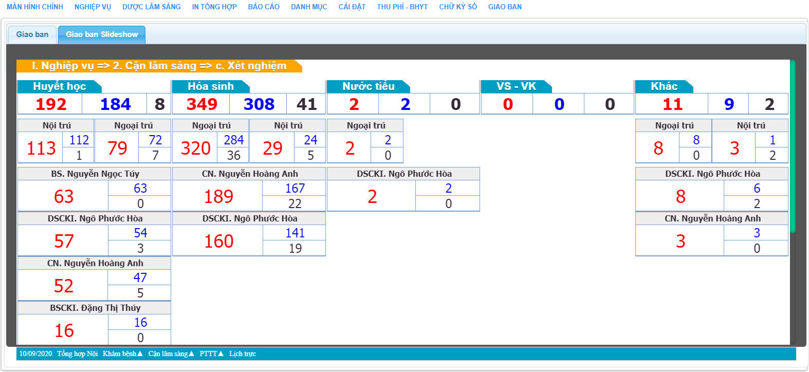Viewport: 809px width, 372px height.
Task: Expand the Cận lâm sàng dropdown in bottom bar
Action: (171, 354)
